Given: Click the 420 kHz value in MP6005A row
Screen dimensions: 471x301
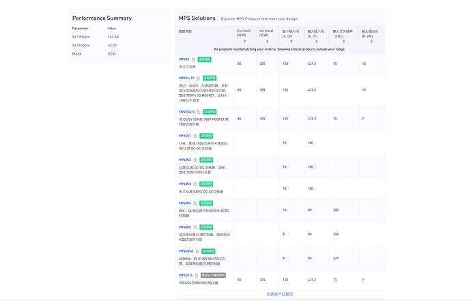Looking at the screenshot, I should [x=336, y=258].
